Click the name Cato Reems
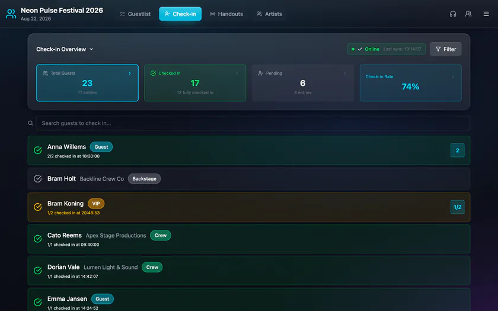 (x=65, y=236)
